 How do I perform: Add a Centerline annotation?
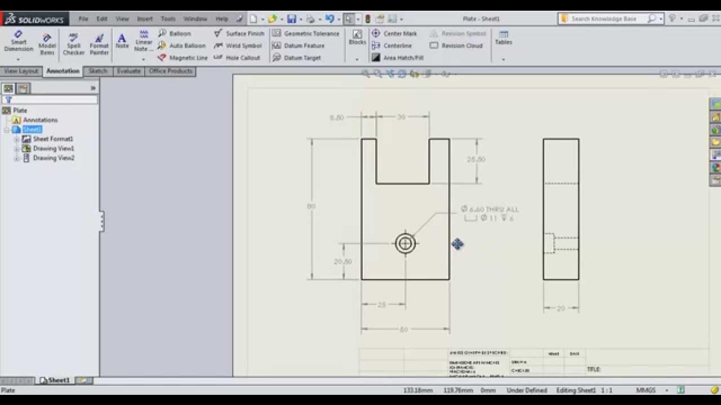pos(392,46)
